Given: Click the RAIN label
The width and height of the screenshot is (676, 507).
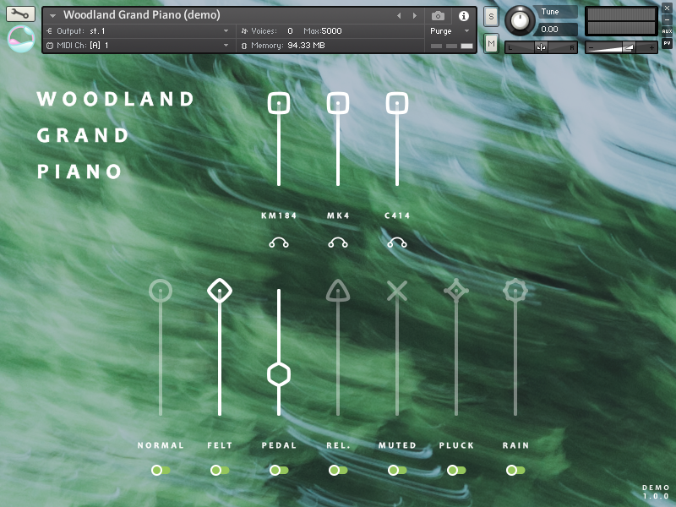Looking at the screenshot, I should pos(515,445).
